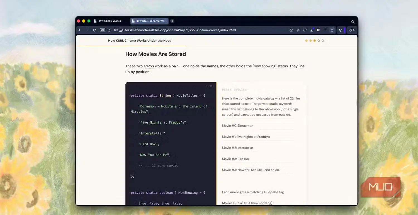Viewport: 418px width, 215px height.
Task: Click the MovieTitles declaration code line
Action: [x=168, y=96]
